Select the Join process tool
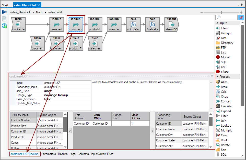Viewport: 246px width, 160px height. pyautogui.click(x=222, y=121)
